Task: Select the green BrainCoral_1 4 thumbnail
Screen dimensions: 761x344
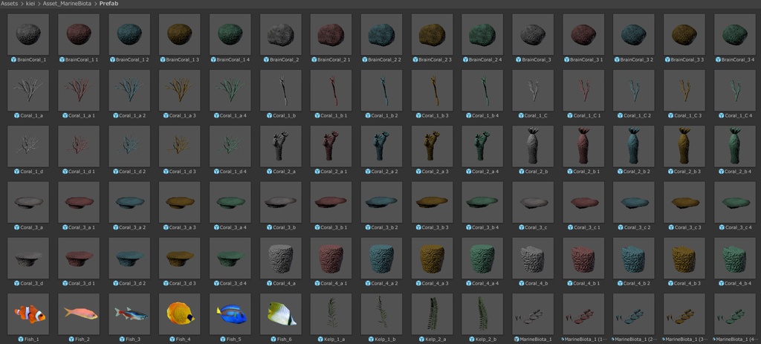Action: (230, 34)
